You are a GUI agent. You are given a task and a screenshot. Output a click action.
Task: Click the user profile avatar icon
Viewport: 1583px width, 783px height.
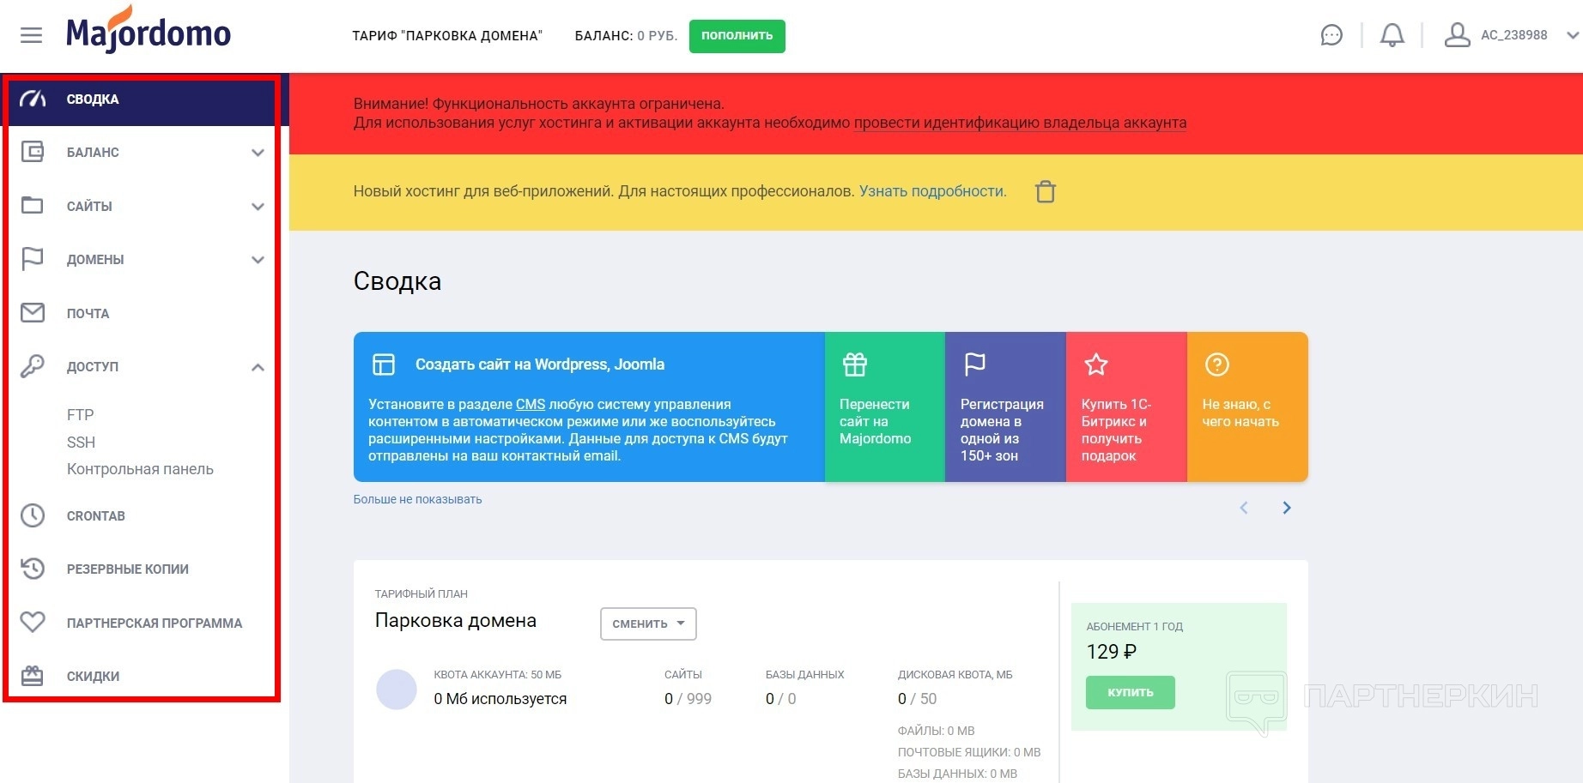1457,35
